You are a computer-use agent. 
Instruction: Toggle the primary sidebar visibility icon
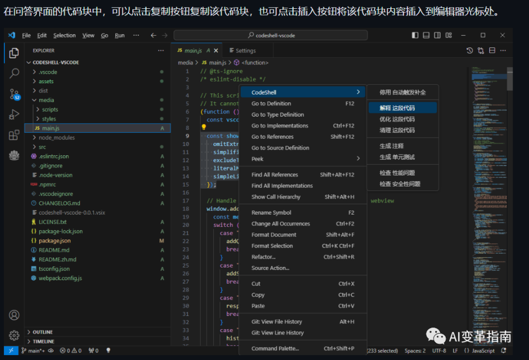point(414,35)
